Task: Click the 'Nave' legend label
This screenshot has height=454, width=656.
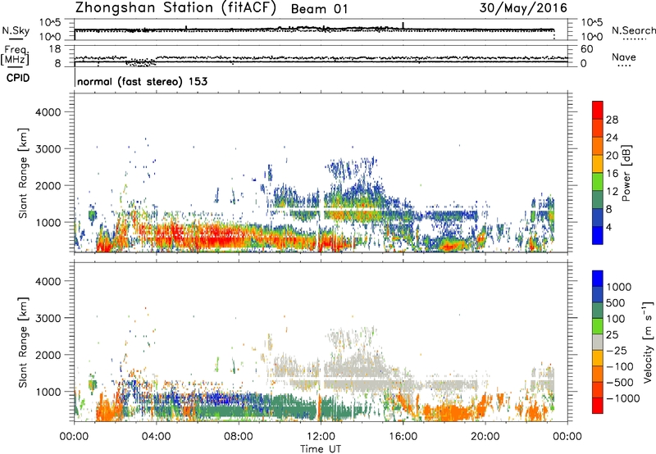Action: [x=624, y=57]
